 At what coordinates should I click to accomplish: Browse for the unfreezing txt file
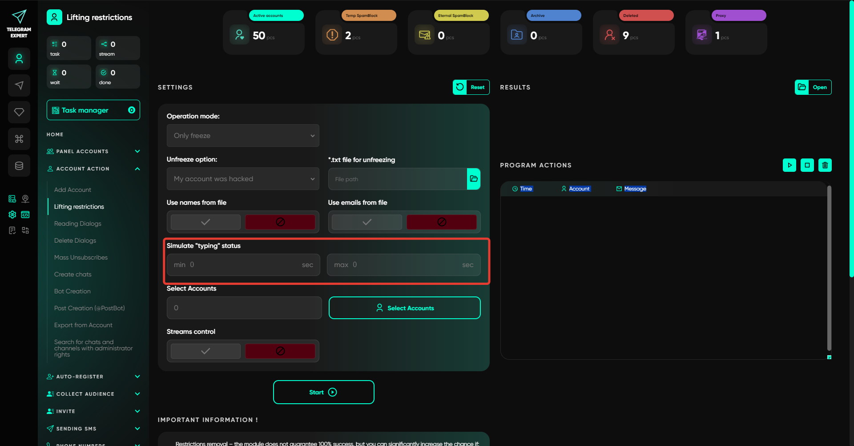pyautogui.click(x=474, y=179)
